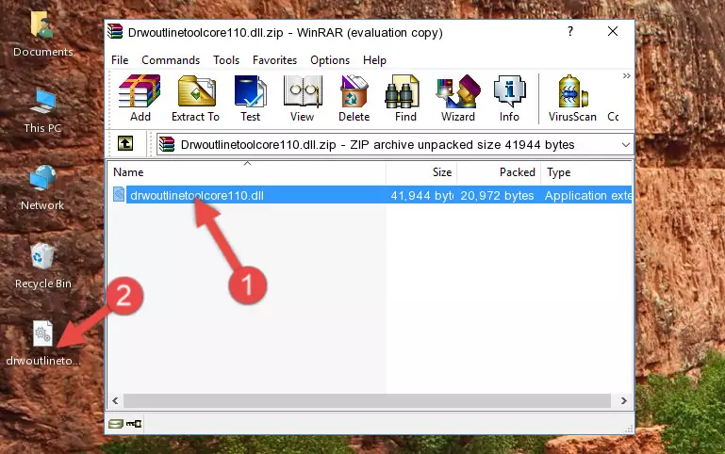Viewport: 725px width, 454px height.
Task: Click the WinRAR title bar books icon
Action: [x=115, y=31]
